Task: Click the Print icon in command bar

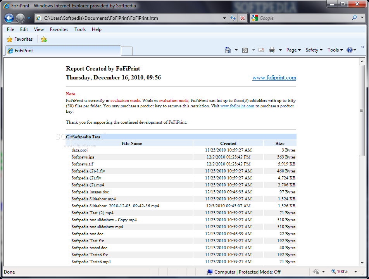Action: pyautogui.click(x=272, y=50)
